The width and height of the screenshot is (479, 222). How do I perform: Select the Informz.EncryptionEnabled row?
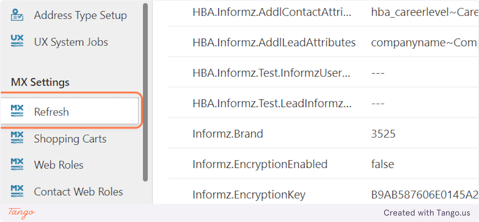[x=259, y=164]
